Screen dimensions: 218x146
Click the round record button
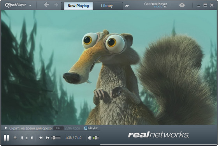click(15, 138)
